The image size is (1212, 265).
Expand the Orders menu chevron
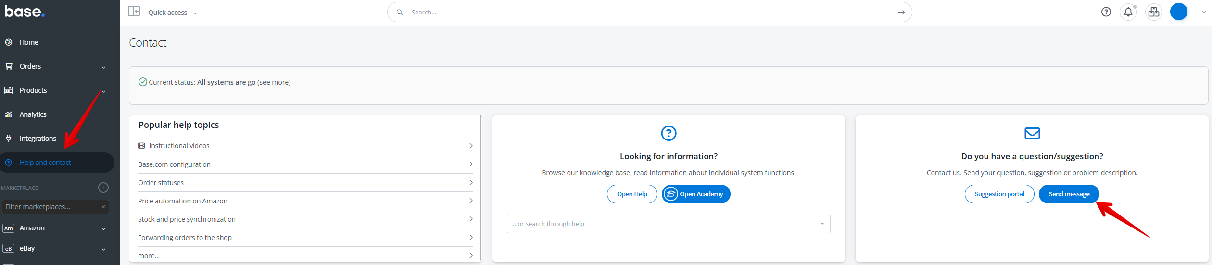point(103,67)
